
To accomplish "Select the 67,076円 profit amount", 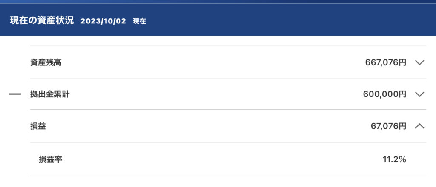I will pyautogui.click(x=388, y=126).
